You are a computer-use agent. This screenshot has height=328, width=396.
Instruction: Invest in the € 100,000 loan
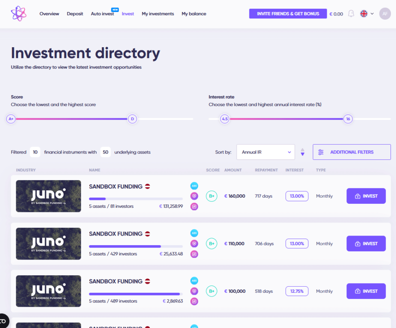366,291
